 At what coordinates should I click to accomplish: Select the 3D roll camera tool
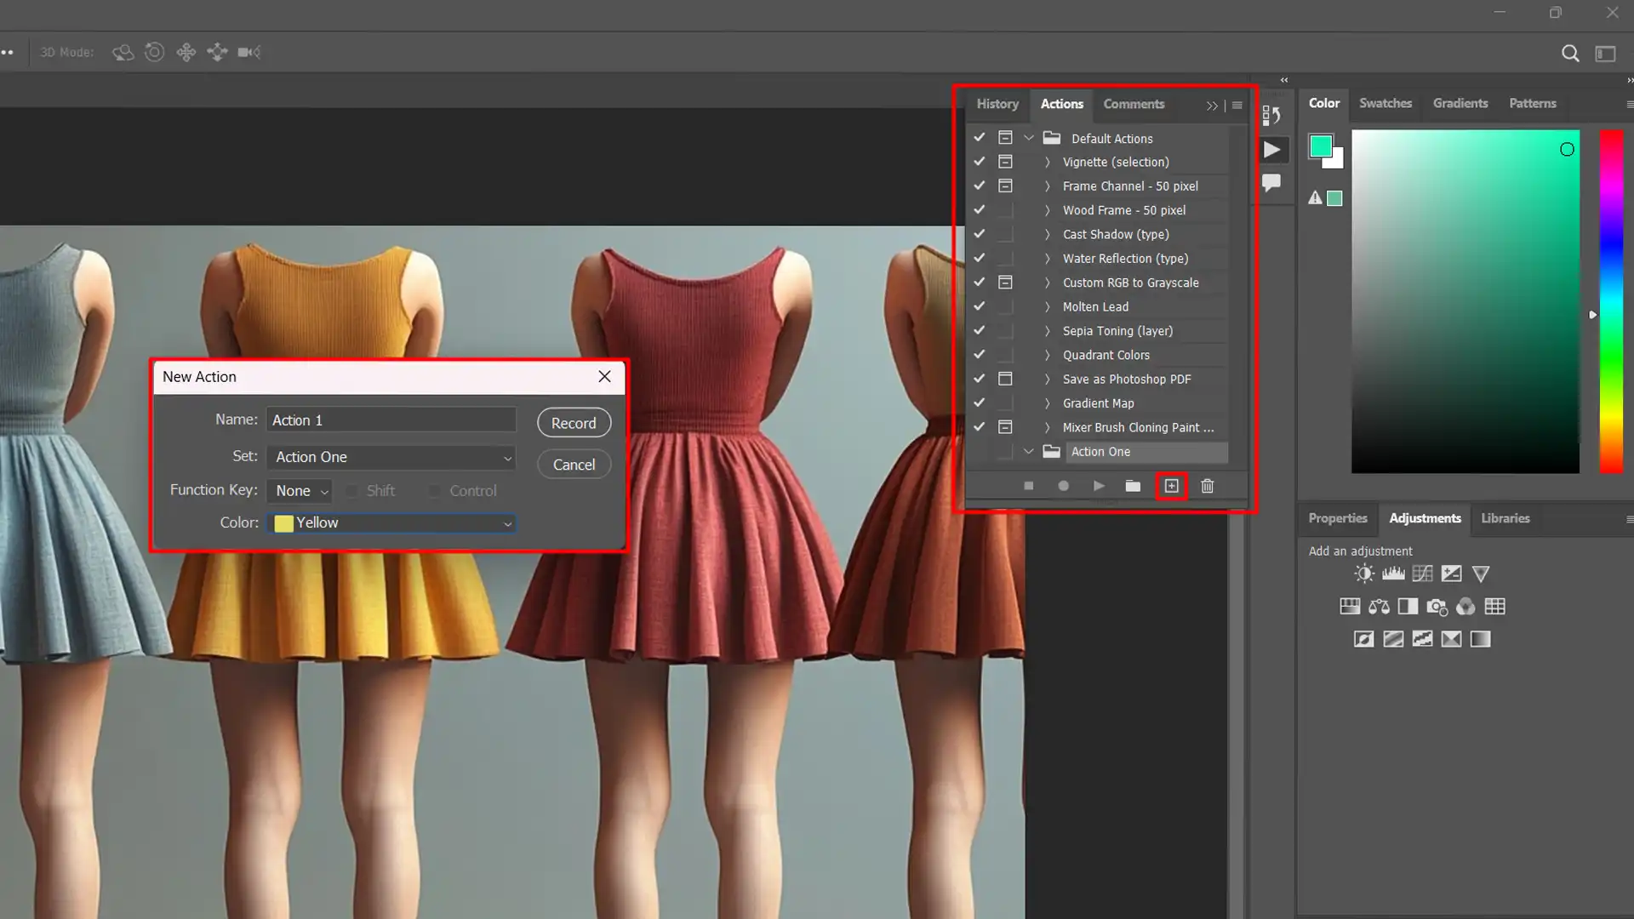coord(154,53)
